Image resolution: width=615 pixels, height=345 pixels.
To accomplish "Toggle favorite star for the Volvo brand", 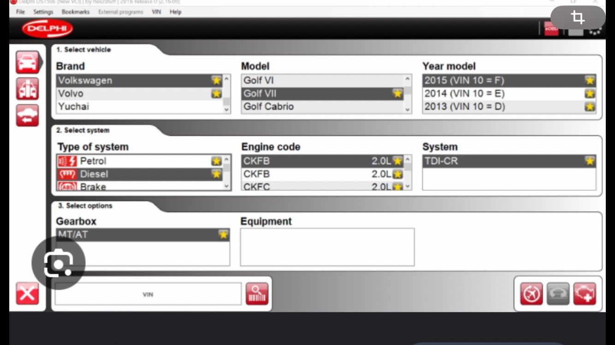I will 216,94.
